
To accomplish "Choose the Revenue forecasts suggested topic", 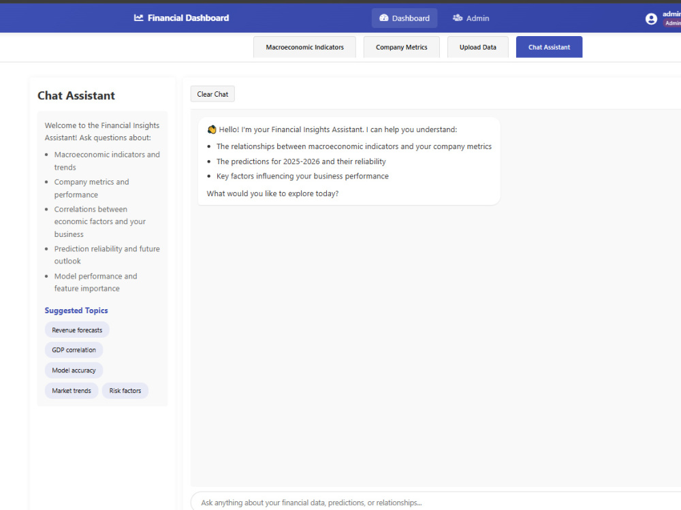I will [x=77, y=330].
